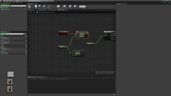The image size is (171, 96).
Task: Open the Asset menu
Action: (x=7, y=2)
